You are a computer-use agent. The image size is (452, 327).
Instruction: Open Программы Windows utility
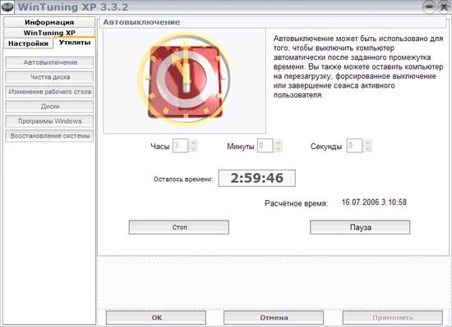[x=49, y=121]
